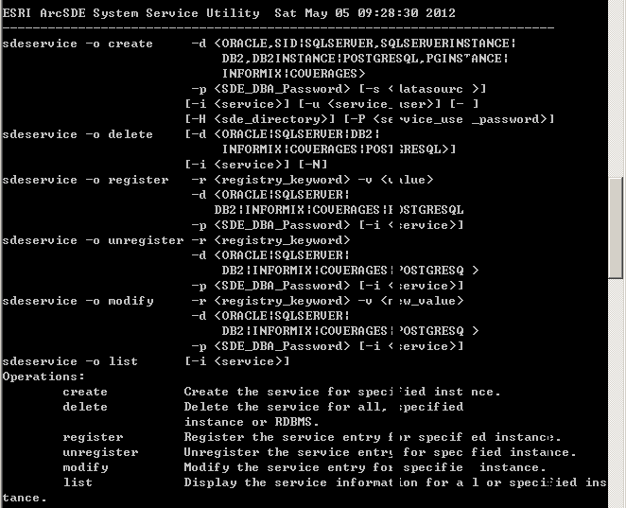Select 'Delete the service for all, specified'
The image size is (626, 508).
(323, 407)
